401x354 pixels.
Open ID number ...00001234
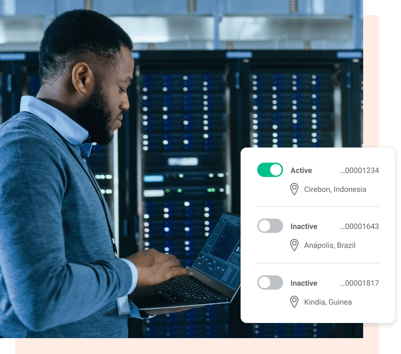[359, 170]
